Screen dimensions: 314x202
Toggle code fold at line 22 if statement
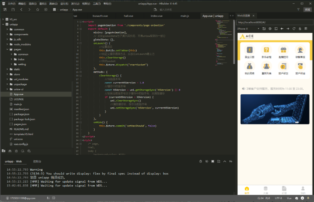pos(80,97)
